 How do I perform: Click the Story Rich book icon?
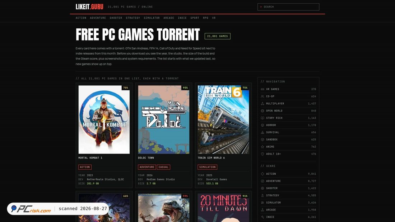tap(262, 118)
